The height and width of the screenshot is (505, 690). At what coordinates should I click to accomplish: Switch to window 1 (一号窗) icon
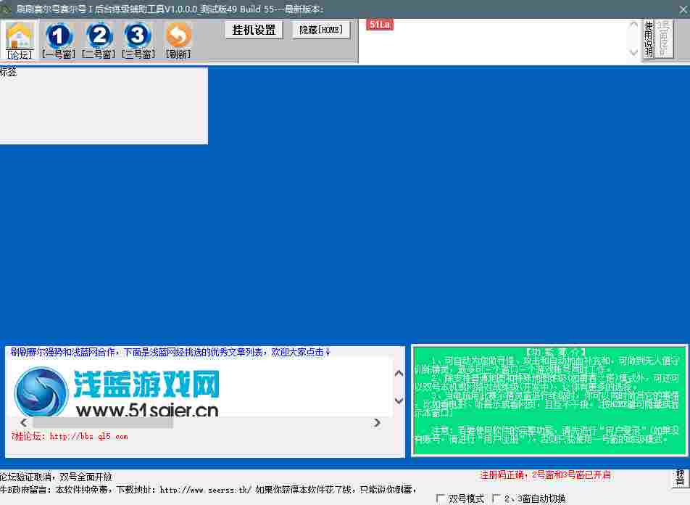coord(59,40)
